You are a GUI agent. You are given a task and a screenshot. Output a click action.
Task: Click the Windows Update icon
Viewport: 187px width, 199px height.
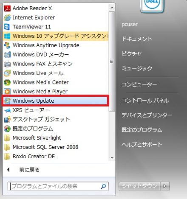(7, 101)
